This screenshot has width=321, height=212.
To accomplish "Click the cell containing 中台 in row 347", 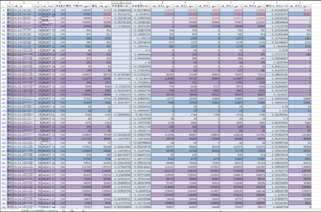I will (10, 207).
